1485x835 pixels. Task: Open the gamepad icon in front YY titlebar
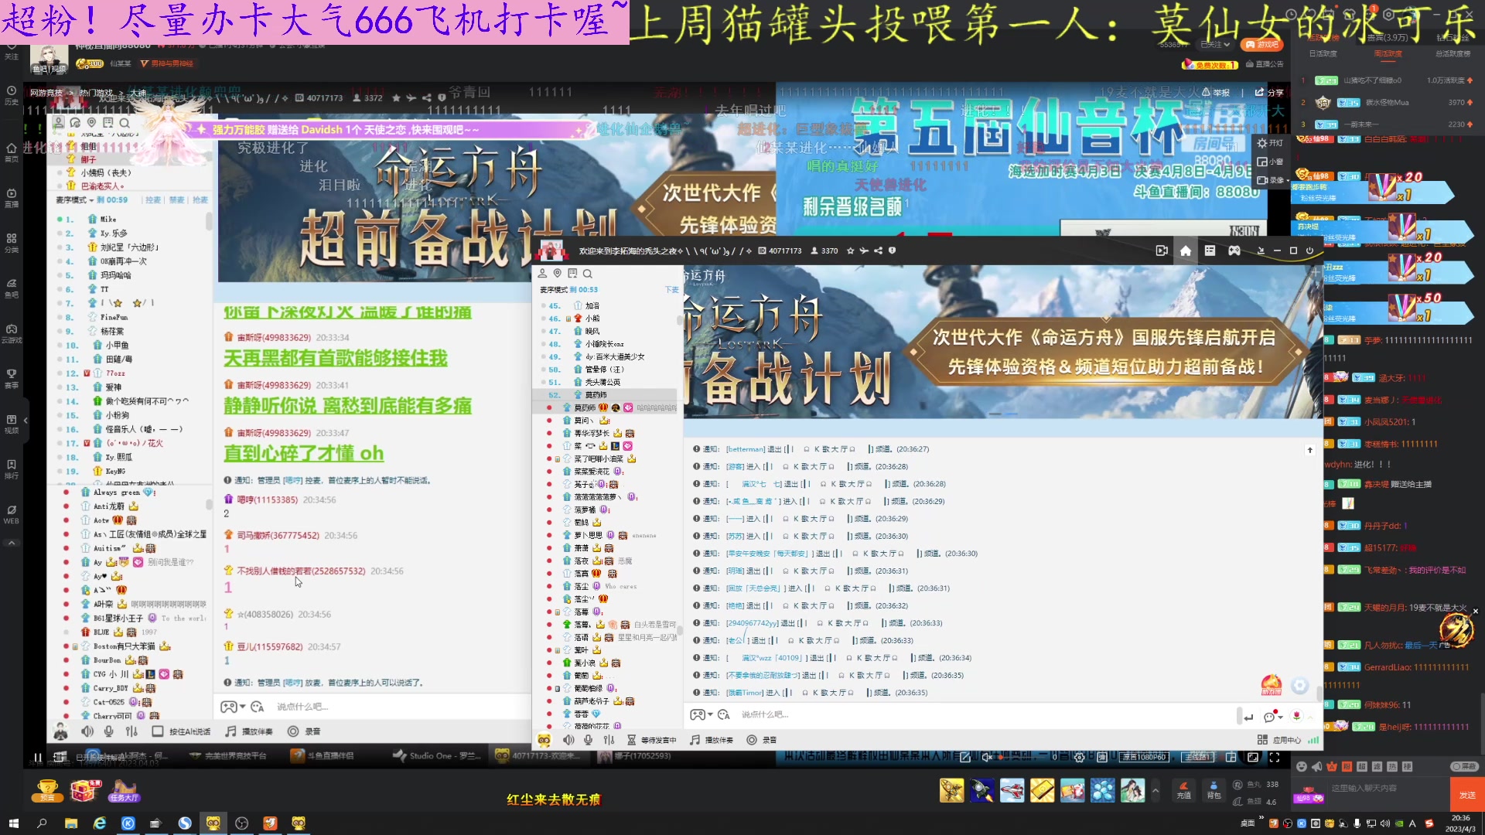click(x=1234, y=250)
